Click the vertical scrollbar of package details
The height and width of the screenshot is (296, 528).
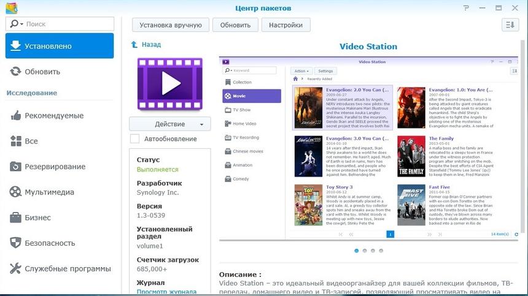point(522,136)
